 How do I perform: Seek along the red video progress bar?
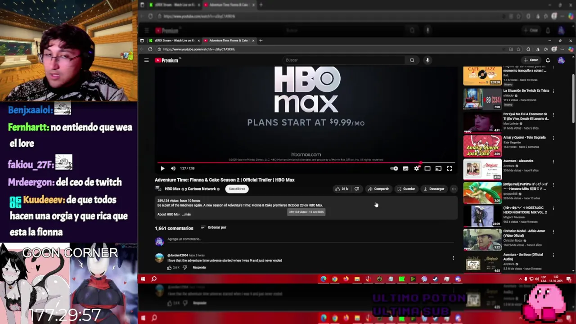(306, 162)
